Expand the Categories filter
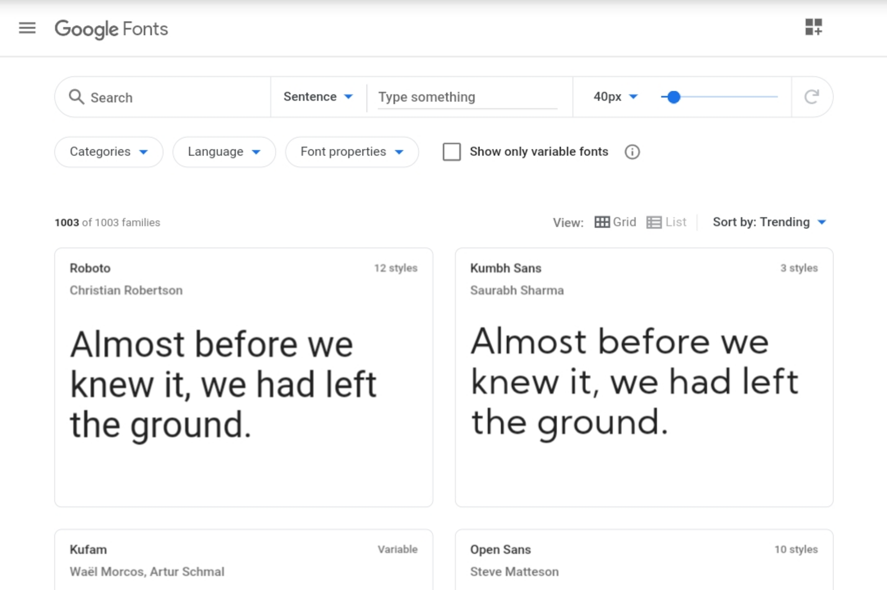This screenshot has width=887, height=590. [109, 152]
